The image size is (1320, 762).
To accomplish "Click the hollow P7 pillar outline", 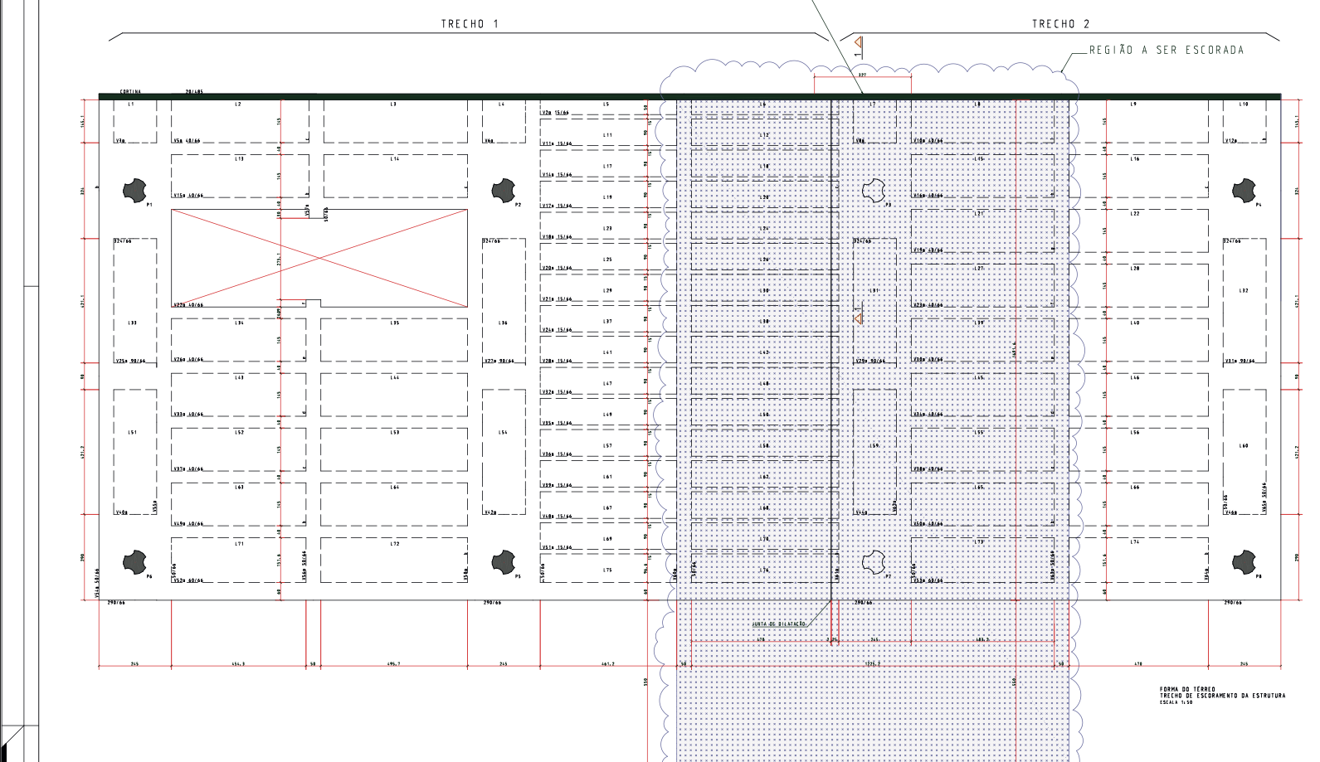I will 873,562.
